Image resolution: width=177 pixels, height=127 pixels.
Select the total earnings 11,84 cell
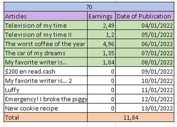131,117
